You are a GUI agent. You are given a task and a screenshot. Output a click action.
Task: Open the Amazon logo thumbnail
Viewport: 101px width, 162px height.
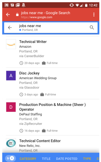pos(11,44)
